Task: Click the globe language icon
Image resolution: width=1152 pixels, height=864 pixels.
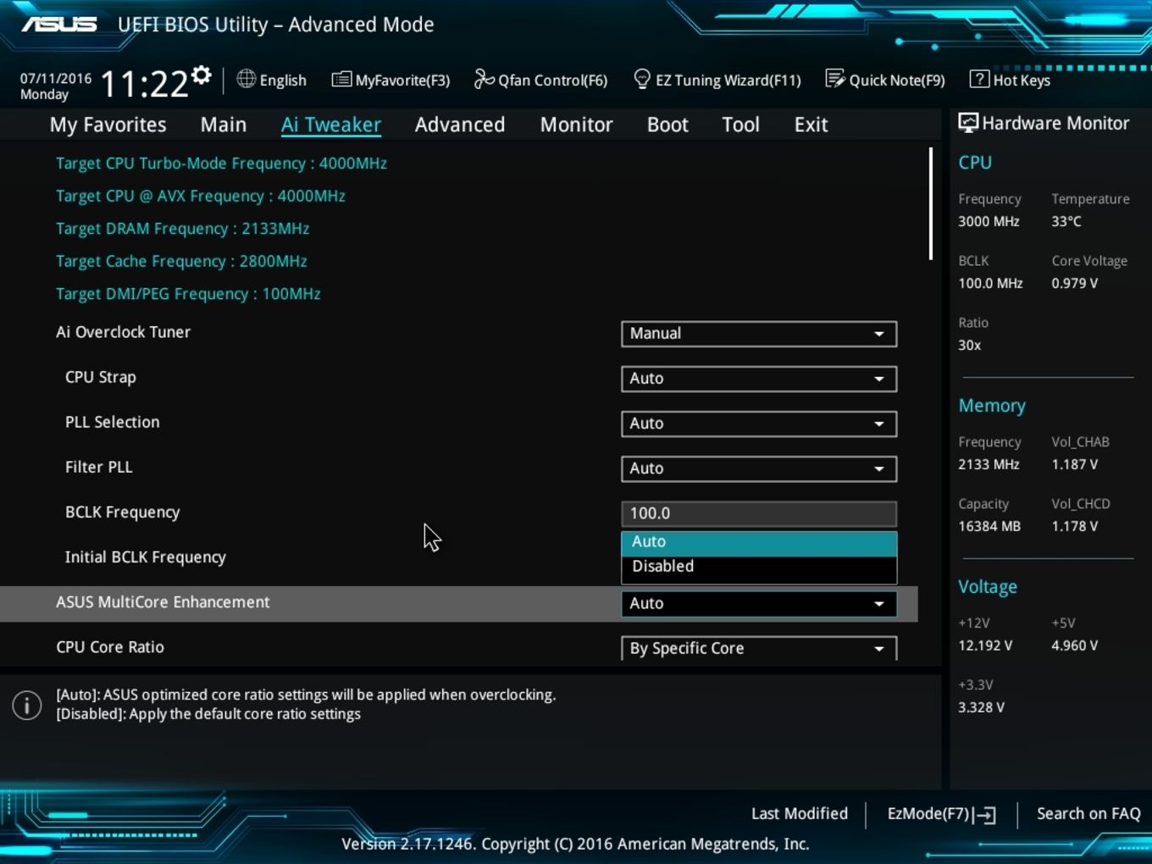Action: click(x=246, y=79)
